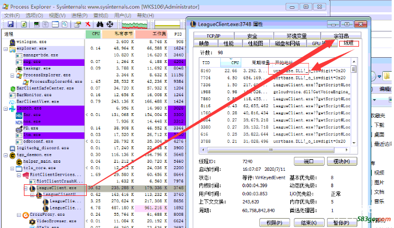Viewport: 394px width, 228px height.
Task: Click the 权限(P) button
Action: click(x=275, y=223)
